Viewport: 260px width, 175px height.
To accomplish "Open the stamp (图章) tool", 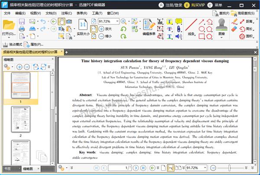I will coord(222,26).
